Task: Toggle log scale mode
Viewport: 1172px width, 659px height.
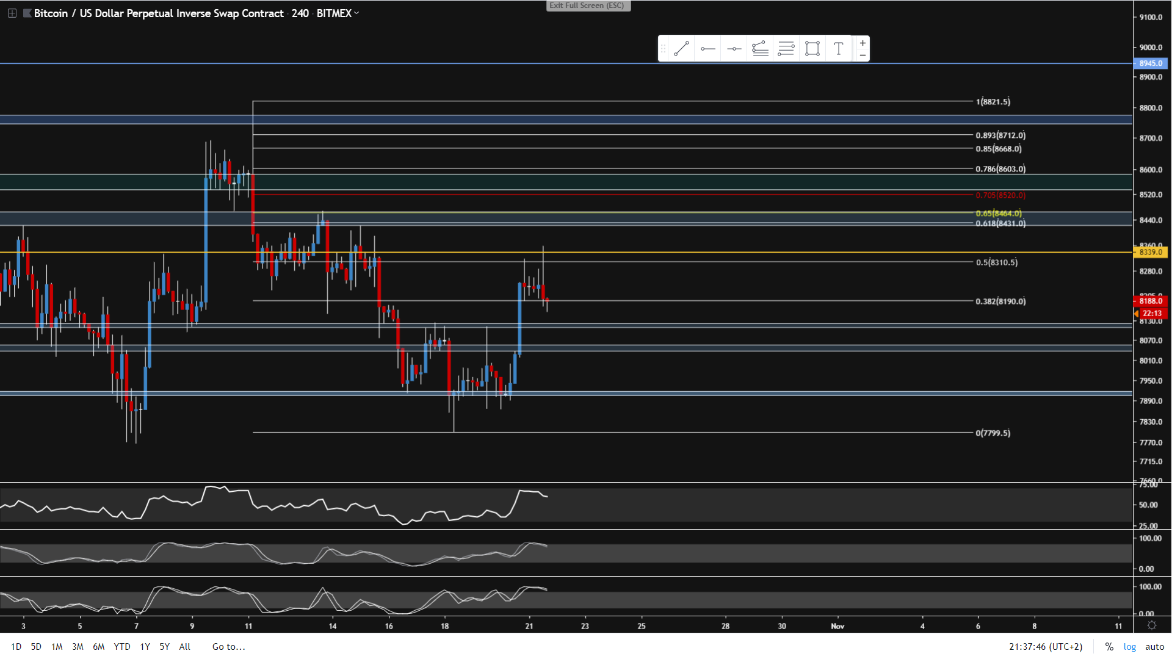Action: [x=1130, y=647]
